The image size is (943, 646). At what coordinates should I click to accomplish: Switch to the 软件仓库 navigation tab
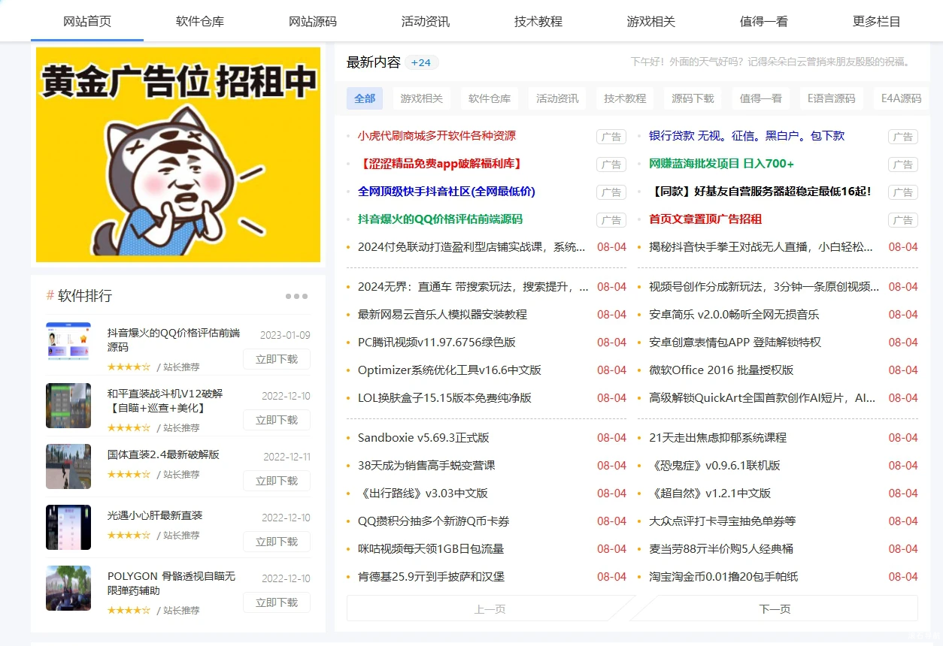point(199,22)
